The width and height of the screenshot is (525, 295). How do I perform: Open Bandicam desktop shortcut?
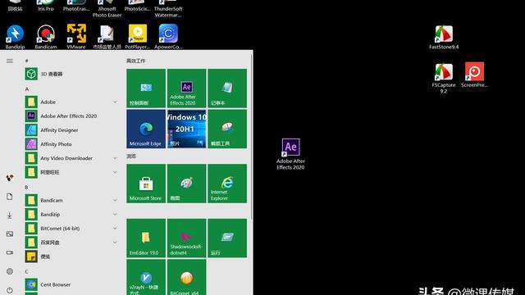46,37
